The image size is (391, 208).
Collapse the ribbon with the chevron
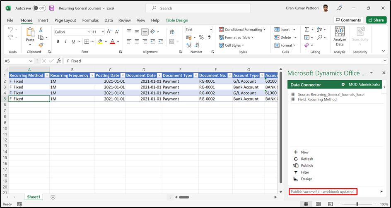[384, 51]
